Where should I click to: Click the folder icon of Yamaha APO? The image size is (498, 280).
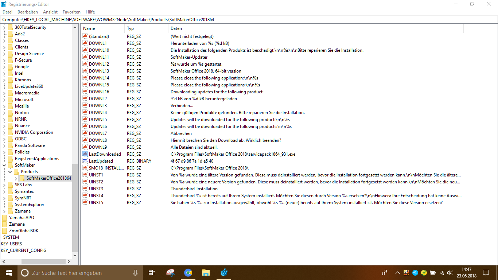point(5,218)
